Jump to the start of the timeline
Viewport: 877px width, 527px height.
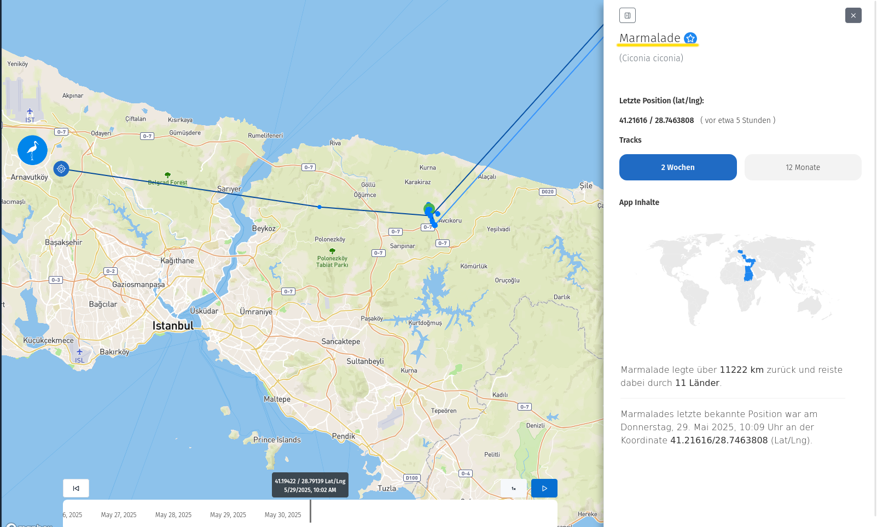(x=76, y=488)
